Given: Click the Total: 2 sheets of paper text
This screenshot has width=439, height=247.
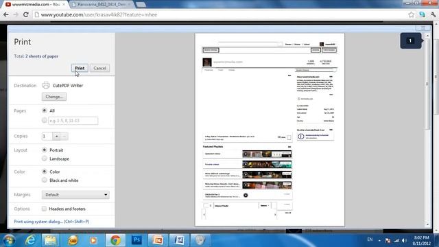Looking at the screenshot, I should 36,56.
